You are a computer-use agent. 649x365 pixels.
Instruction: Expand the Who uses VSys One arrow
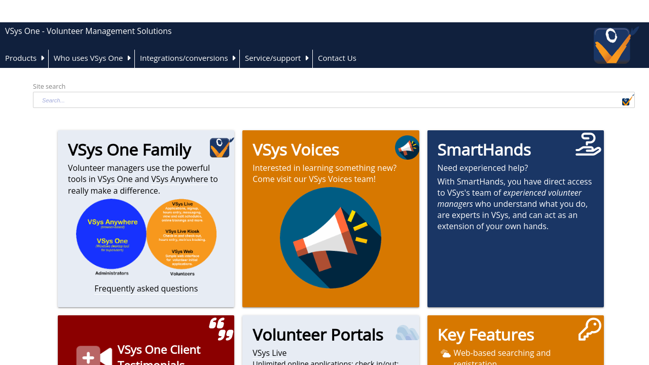(x=129, y=58)
